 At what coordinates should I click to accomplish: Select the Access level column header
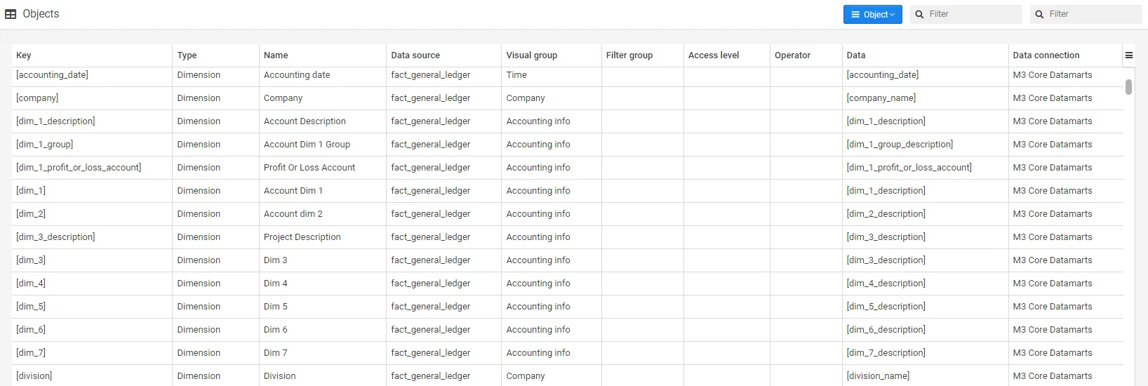714,55
